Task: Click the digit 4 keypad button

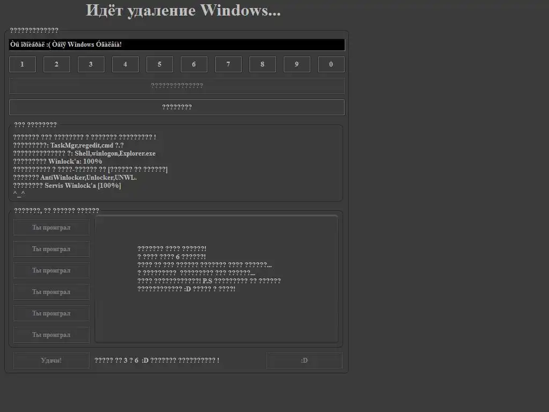Action: click(125, 64)
